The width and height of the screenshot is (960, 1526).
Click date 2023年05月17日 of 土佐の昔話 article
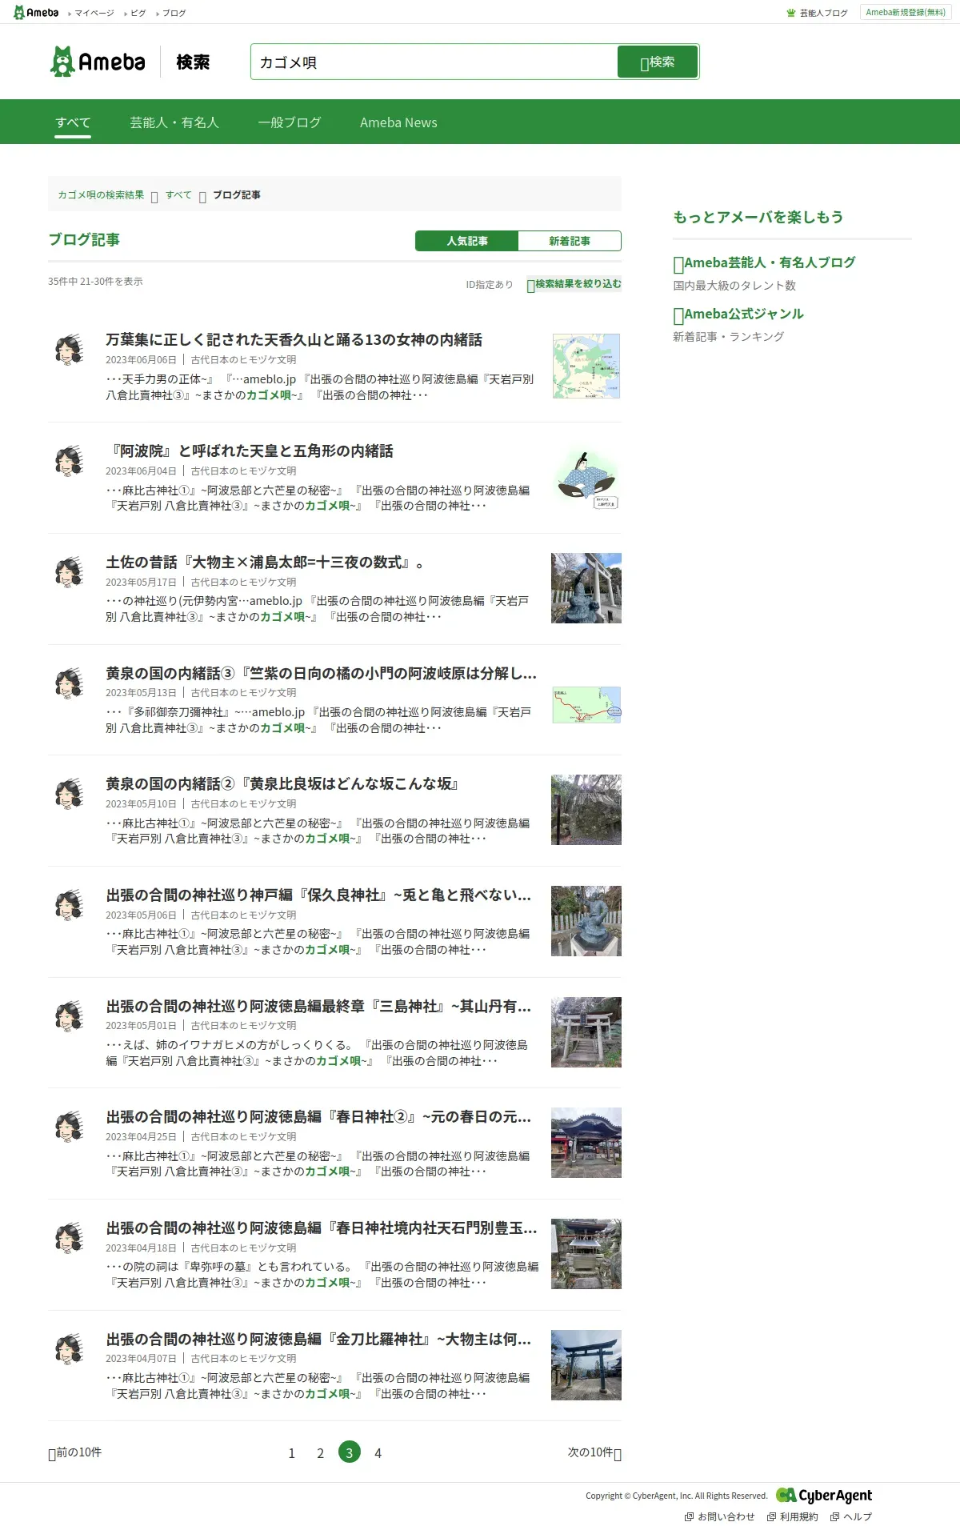point(141,583)
